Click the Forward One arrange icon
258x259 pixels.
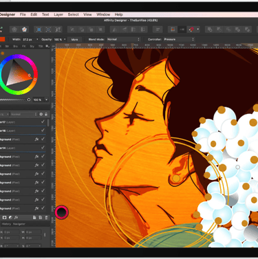coord(91,30)
